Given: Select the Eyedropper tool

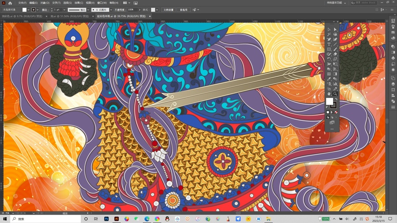Looking at the screenshot, I should 329,79.
